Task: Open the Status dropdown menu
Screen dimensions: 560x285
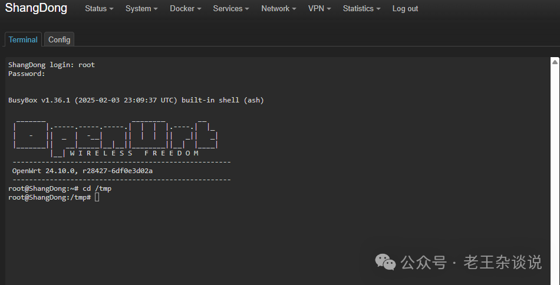Action: coord(99,9)
